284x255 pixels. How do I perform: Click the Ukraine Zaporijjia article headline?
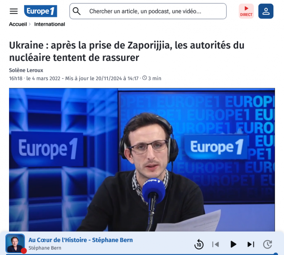[x=126, y=51]
